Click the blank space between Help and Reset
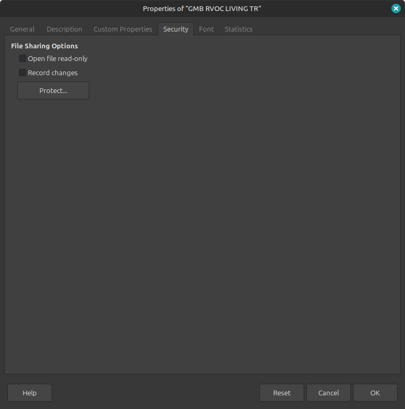405x409 pixels. [155, 393]
